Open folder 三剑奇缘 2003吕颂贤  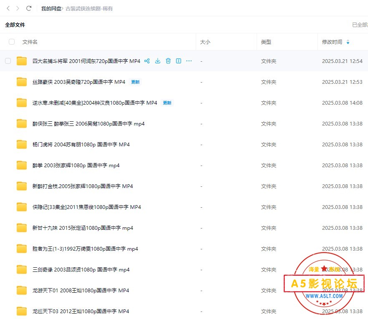[81, 269]
